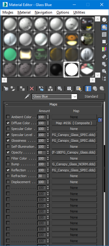Uncheck the Reflection map checkbox

[8, 170]
